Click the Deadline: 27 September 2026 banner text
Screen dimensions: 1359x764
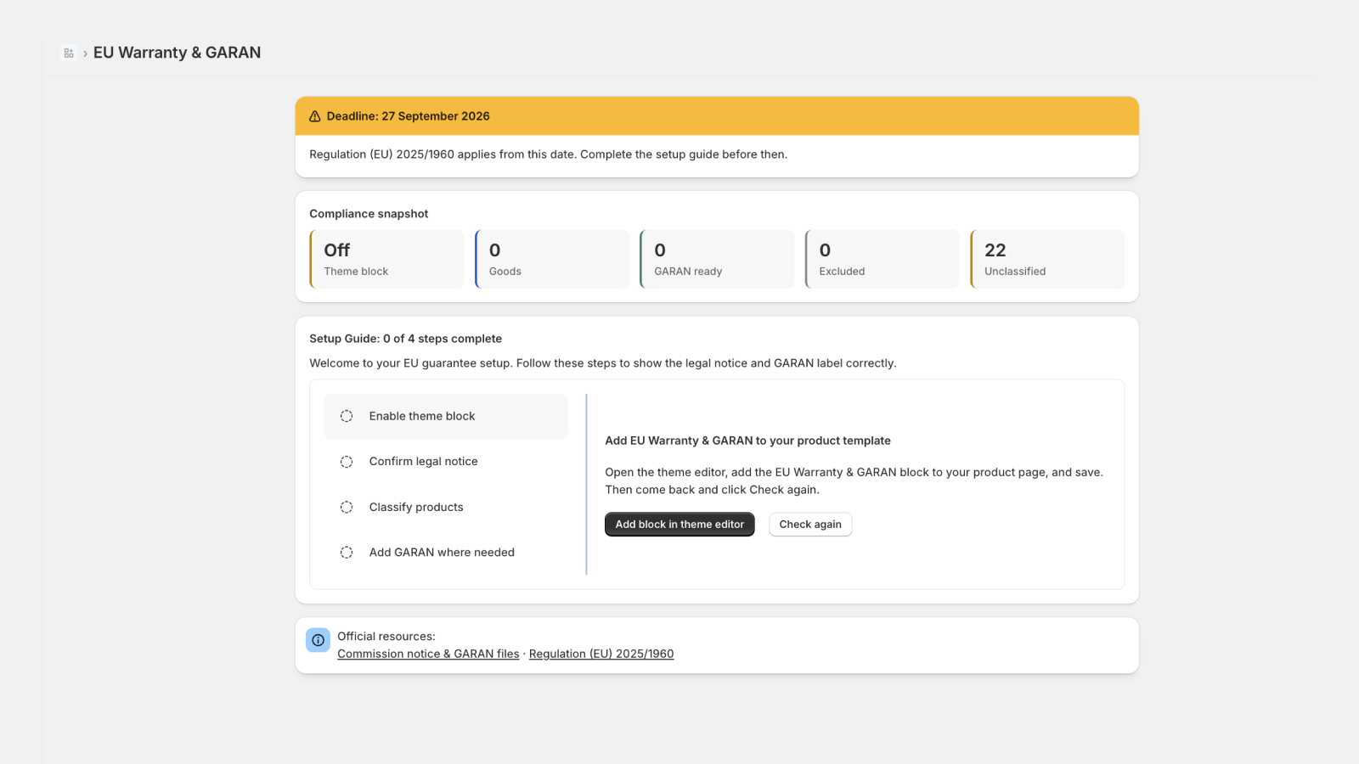[x=409, y=116]
